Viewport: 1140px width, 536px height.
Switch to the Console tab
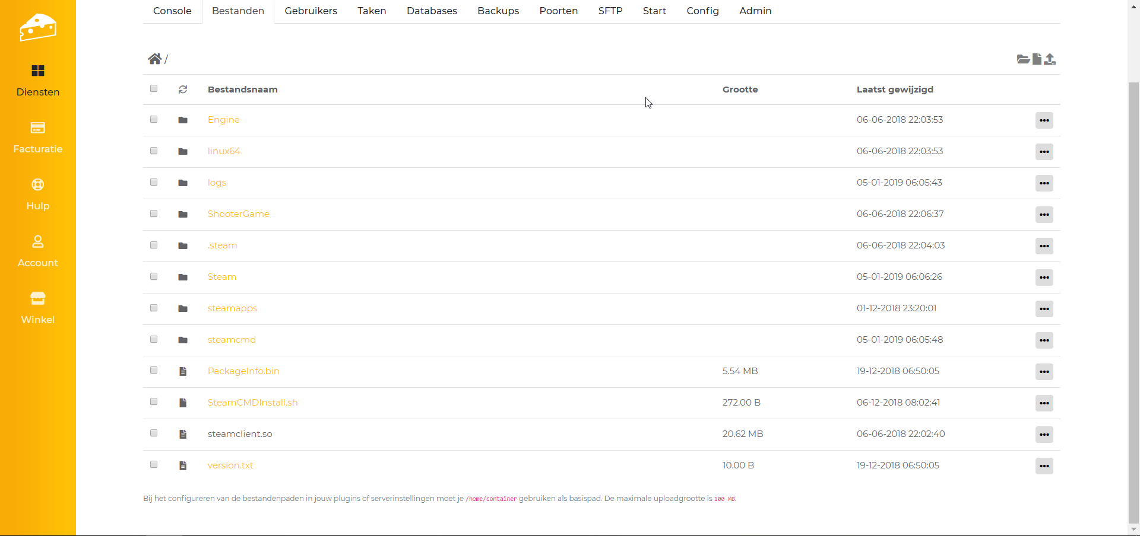(172, 11)
